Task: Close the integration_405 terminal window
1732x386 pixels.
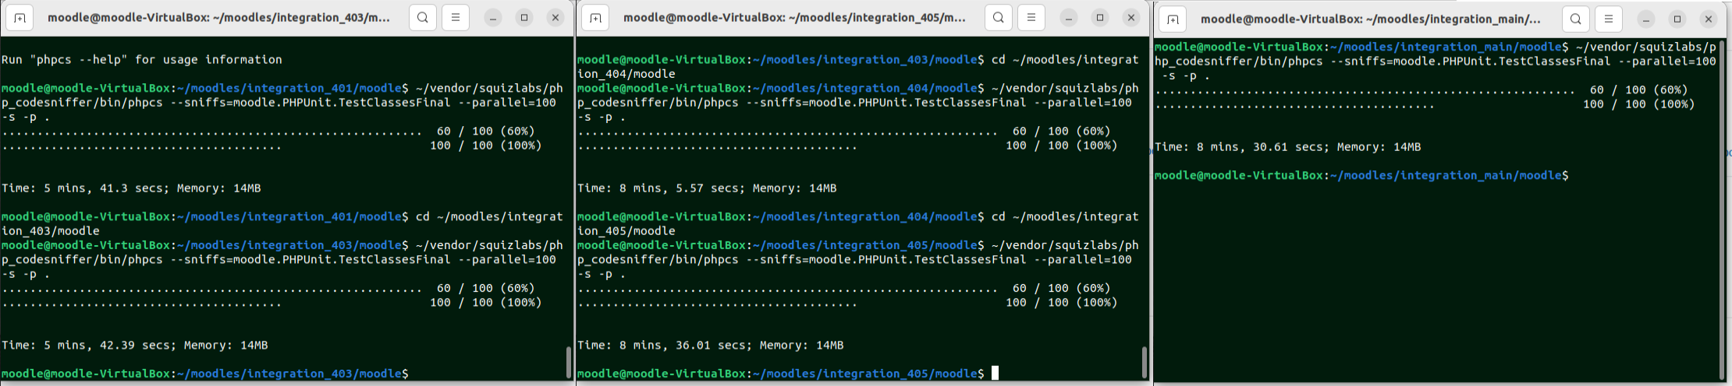Action: [1131, 17]
